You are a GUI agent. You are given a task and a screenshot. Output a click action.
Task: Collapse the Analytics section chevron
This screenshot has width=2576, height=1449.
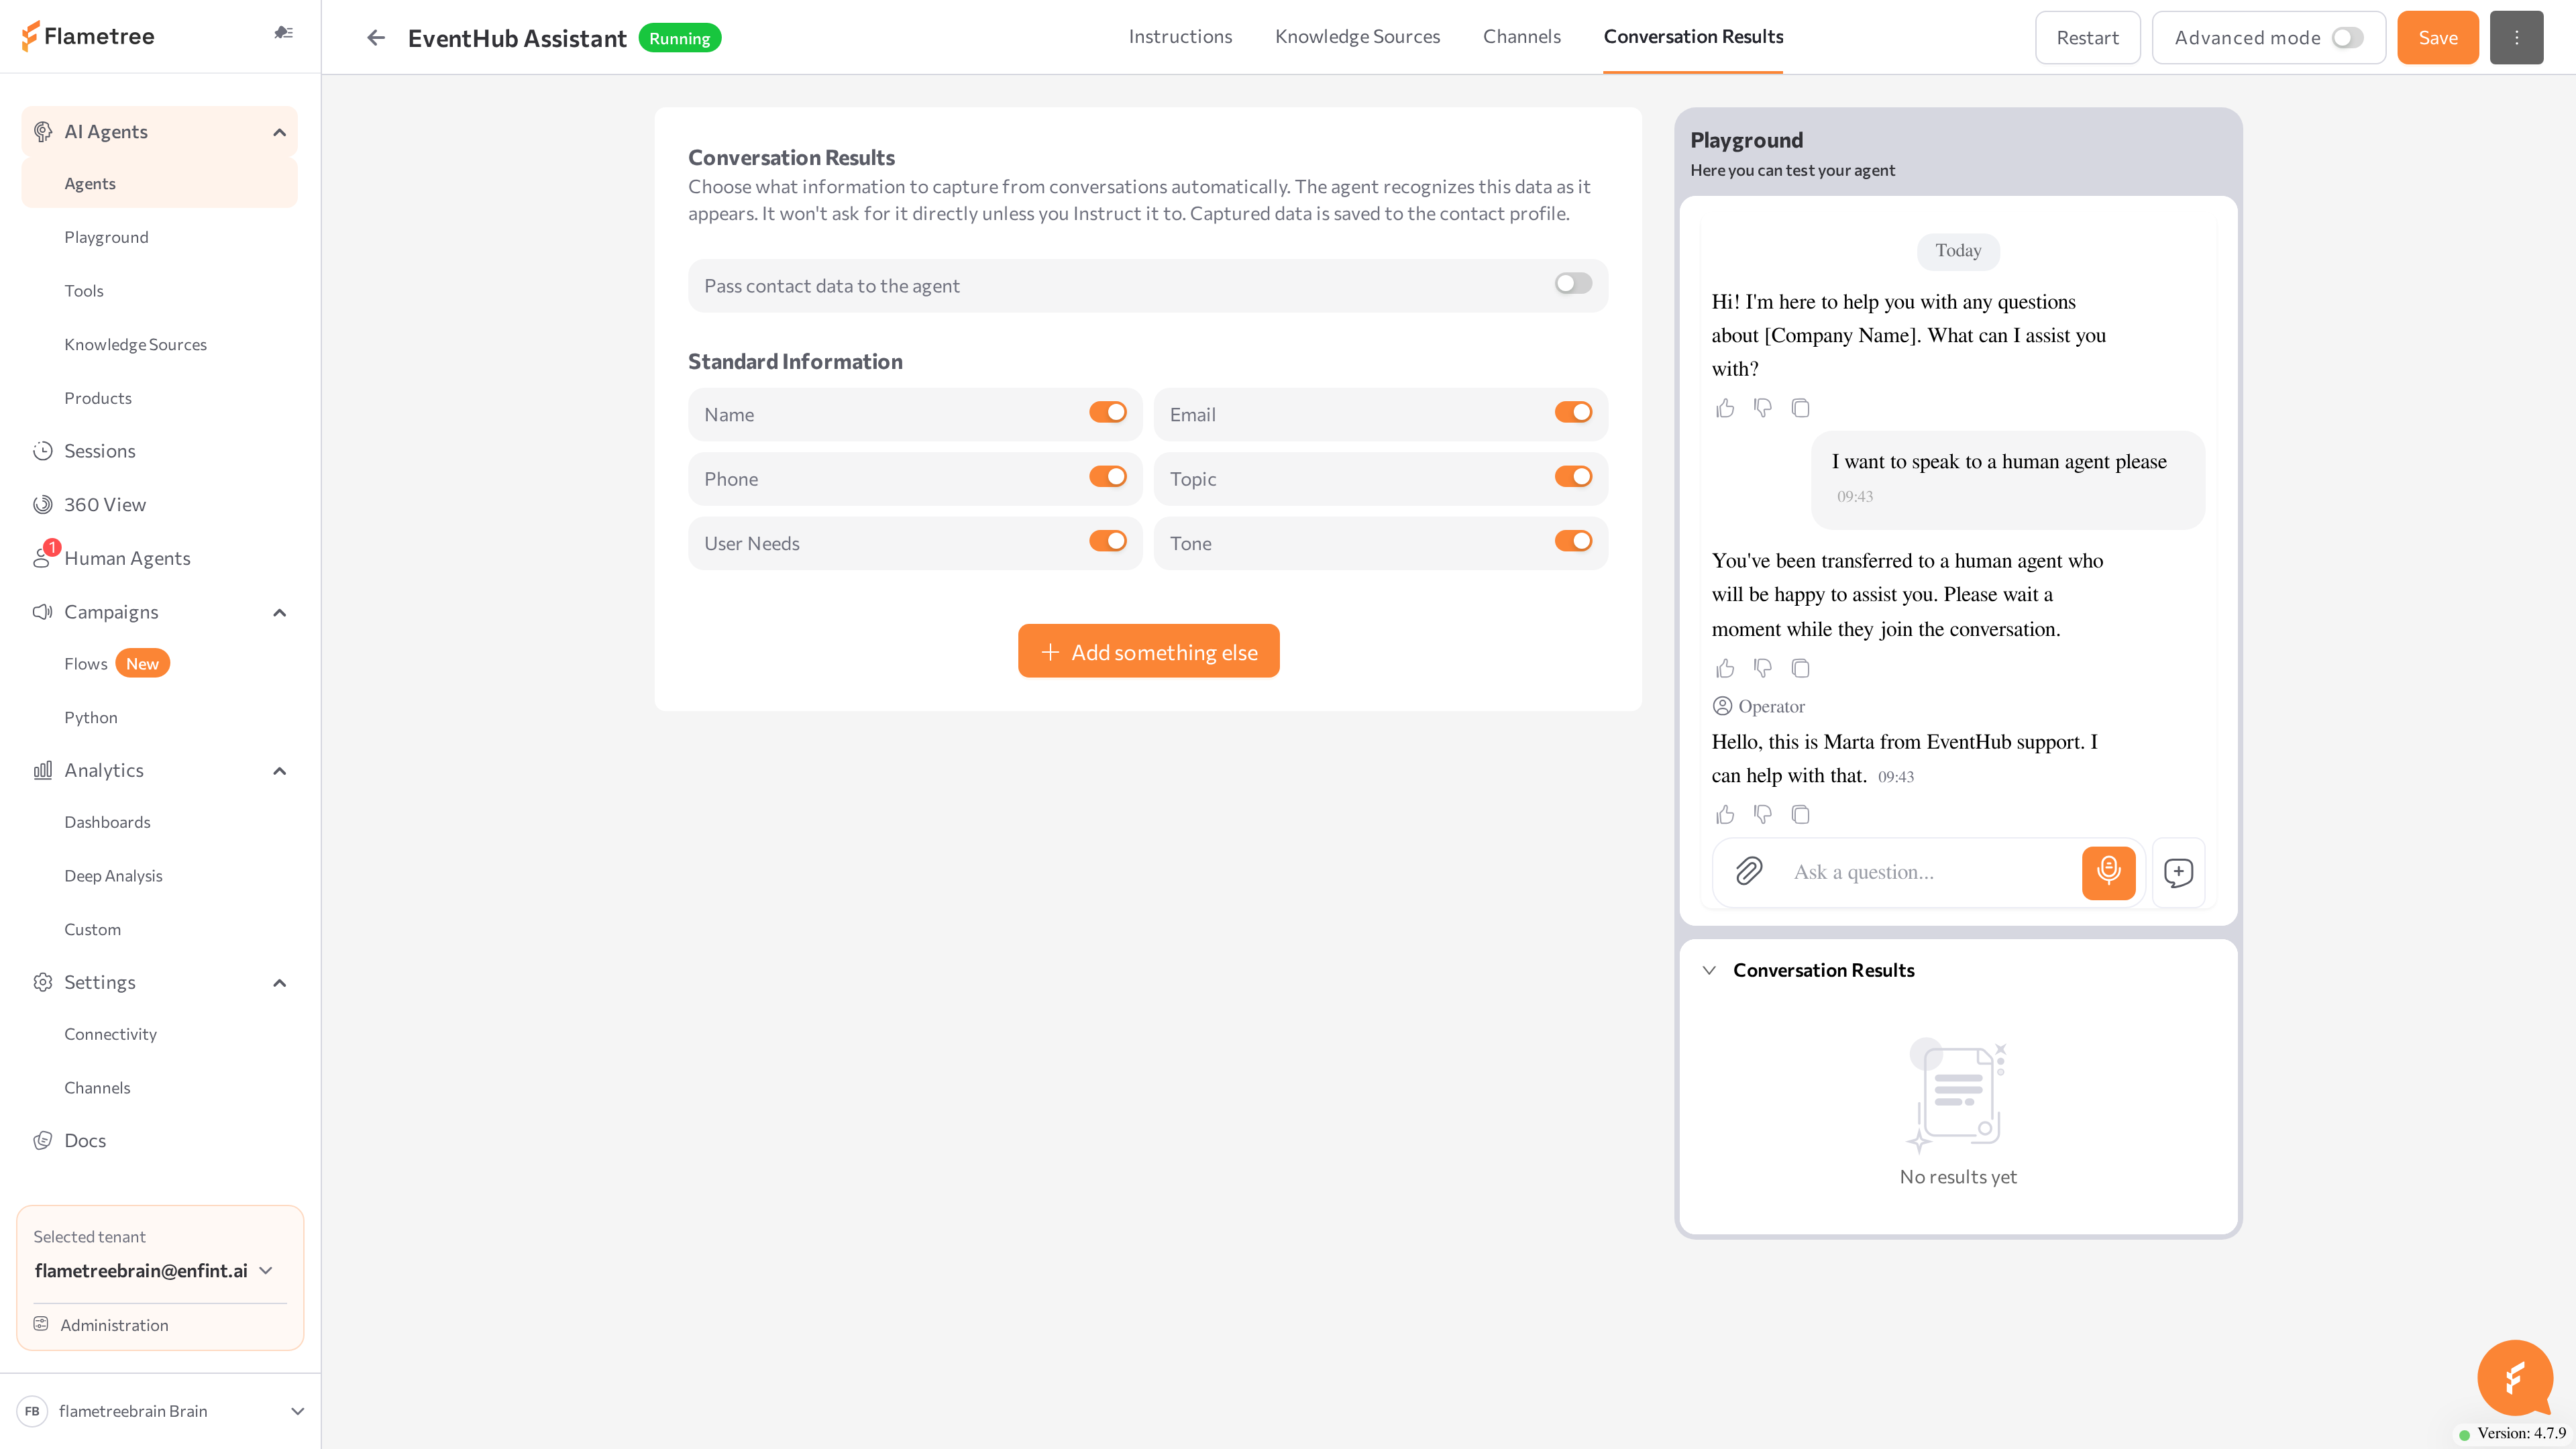point(280,770)
